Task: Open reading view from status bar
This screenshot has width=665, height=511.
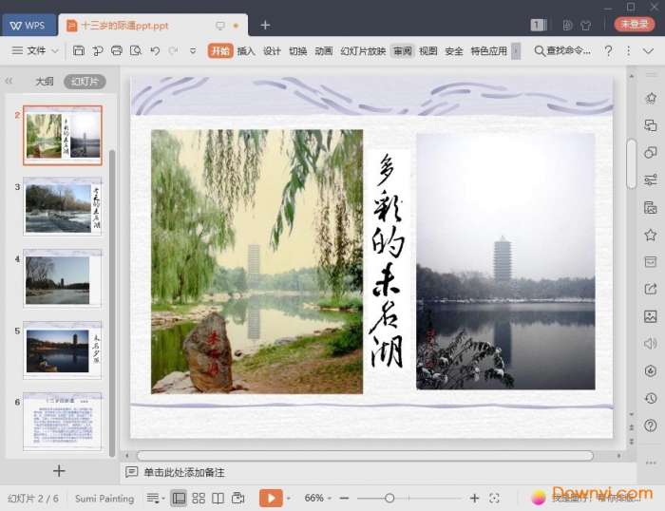Action: tap(218, 498)
